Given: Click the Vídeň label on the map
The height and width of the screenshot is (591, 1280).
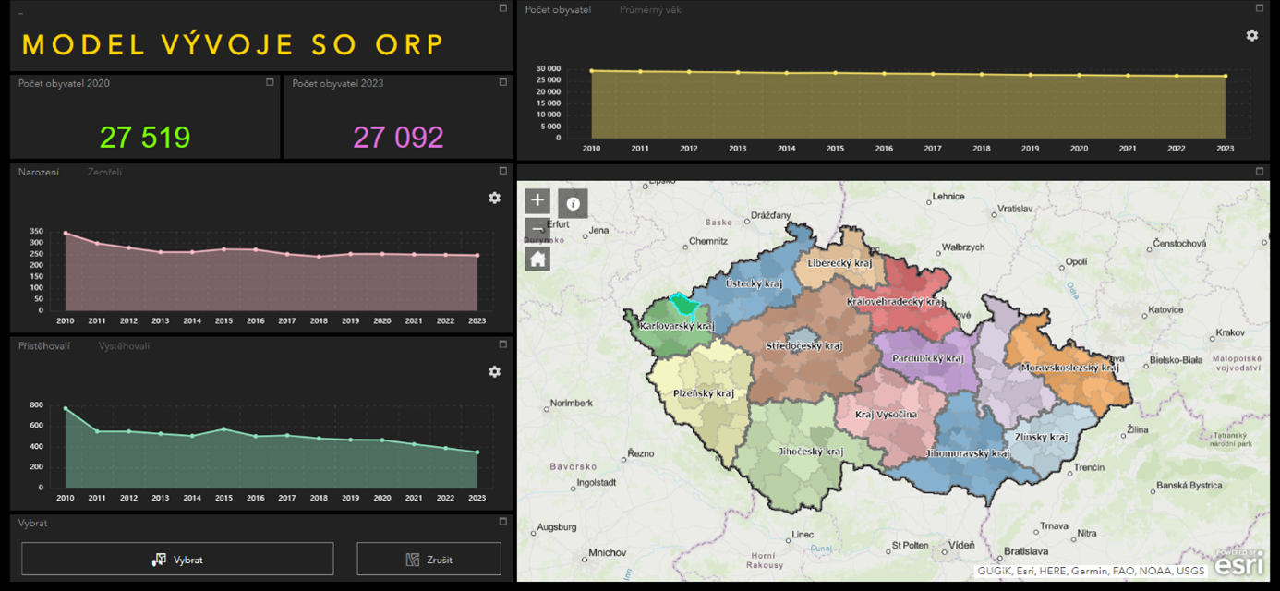Looking at the screenshot, I should pyautogui.click(x=962, y=545).
